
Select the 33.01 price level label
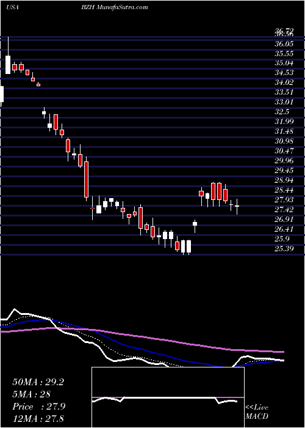point(284,102)
